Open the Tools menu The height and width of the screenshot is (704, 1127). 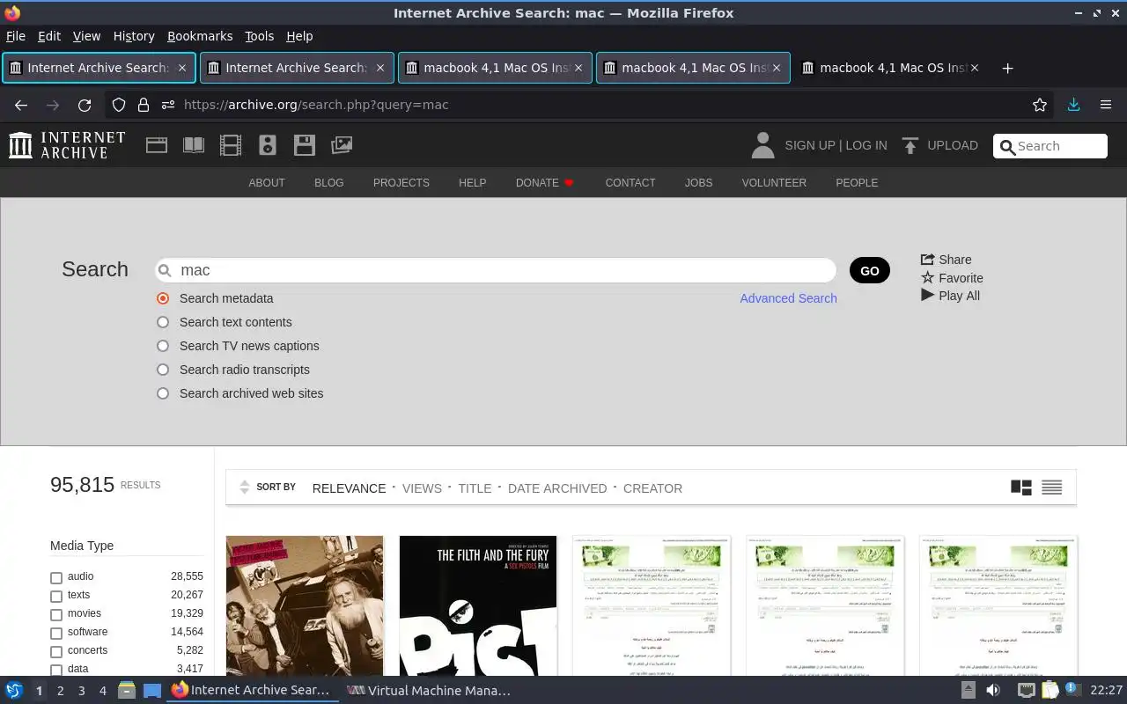tap(260, 36)
